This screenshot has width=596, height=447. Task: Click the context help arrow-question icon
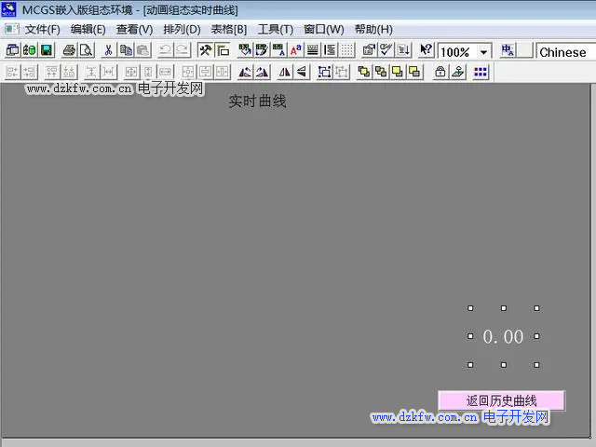(426, 51)
